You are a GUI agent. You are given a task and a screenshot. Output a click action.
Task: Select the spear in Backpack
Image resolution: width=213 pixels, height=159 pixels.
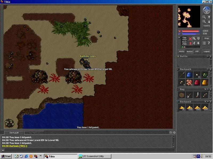pos(182,75)
